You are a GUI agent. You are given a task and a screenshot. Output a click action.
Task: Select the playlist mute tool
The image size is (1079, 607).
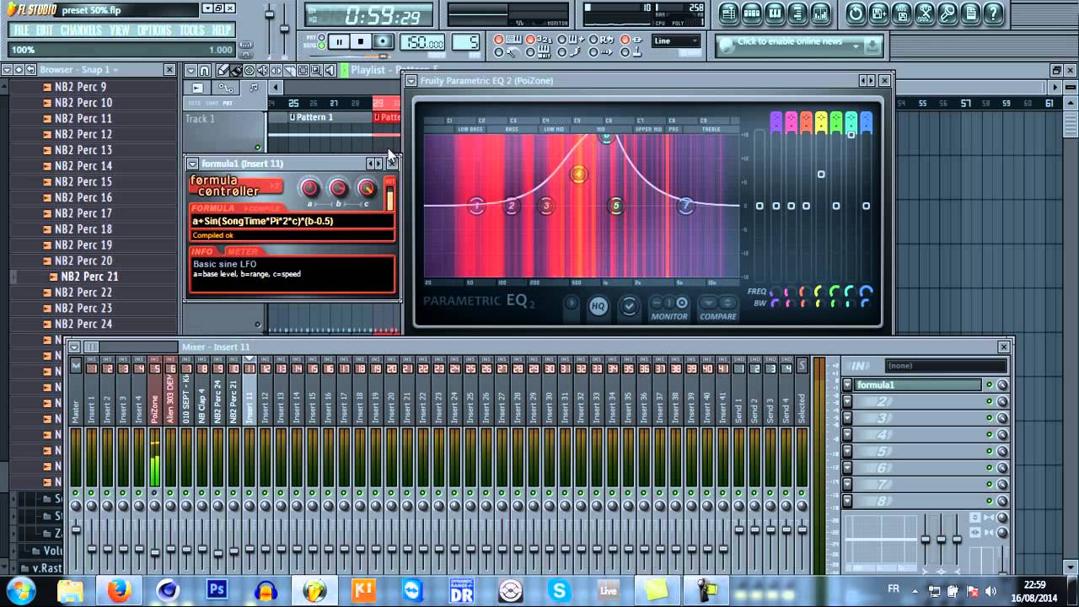coord(263,71)
